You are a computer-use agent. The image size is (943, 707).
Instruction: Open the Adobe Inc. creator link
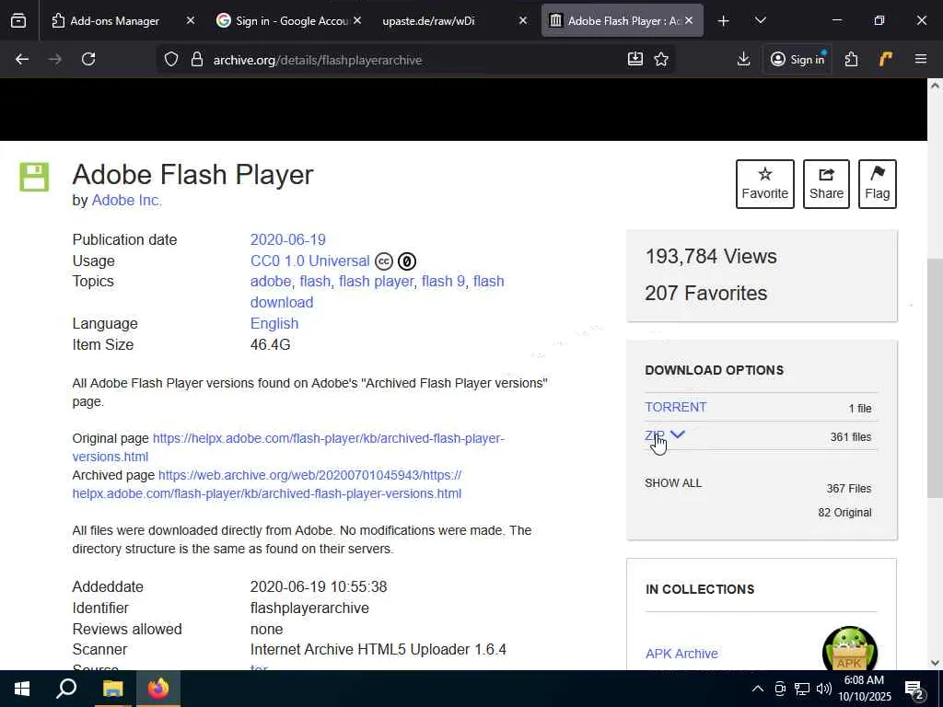126,200
